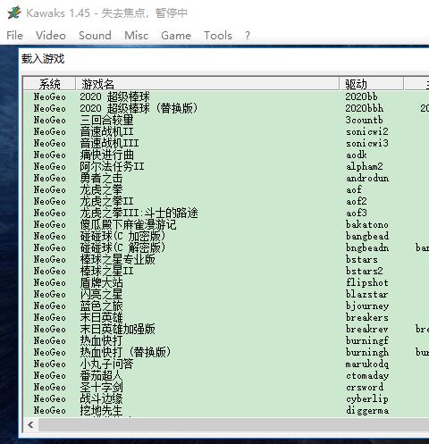Select the 勇者之击 game row
The height and width of the screenshot is (444, 429).
click(x=226, y=178)
